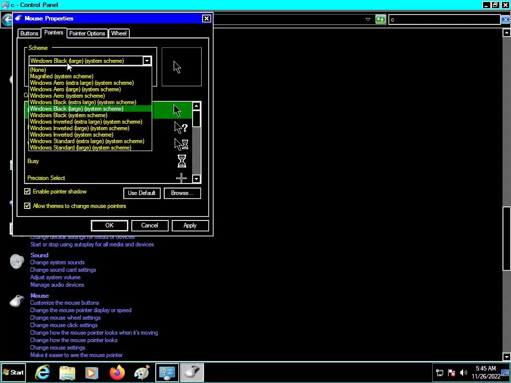
Task: Launch Windows Media Player from taskbar
Action: 92,373
